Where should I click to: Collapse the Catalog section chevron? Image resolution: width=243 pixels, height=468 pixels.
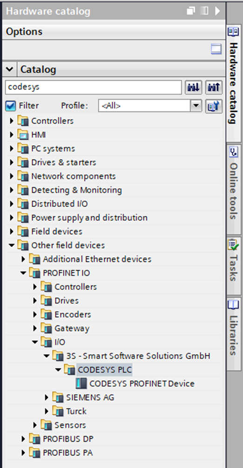pyautogui.click(x=9, y=69)
